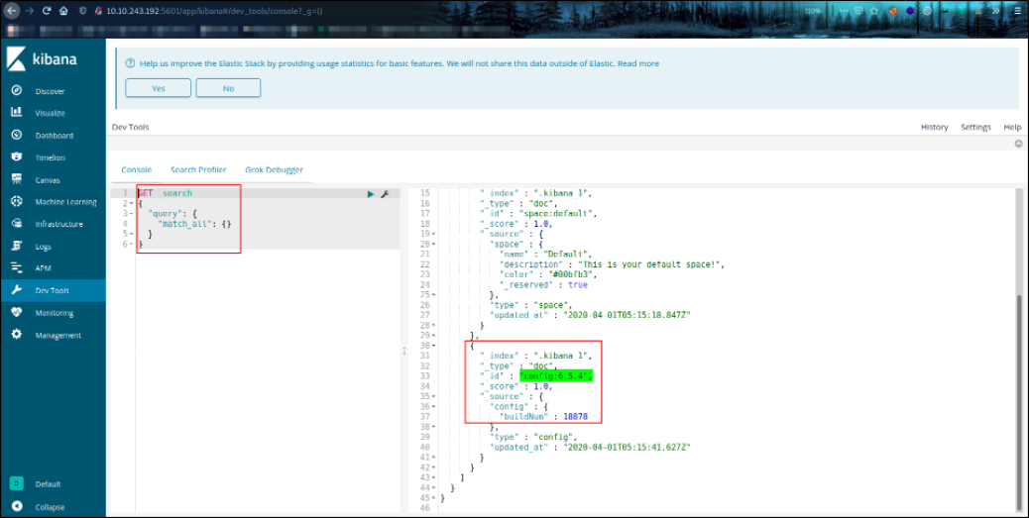This screenshot has width=1029, height=518.
Task: Click the buildNum value 18878
Action: (575, 416)
